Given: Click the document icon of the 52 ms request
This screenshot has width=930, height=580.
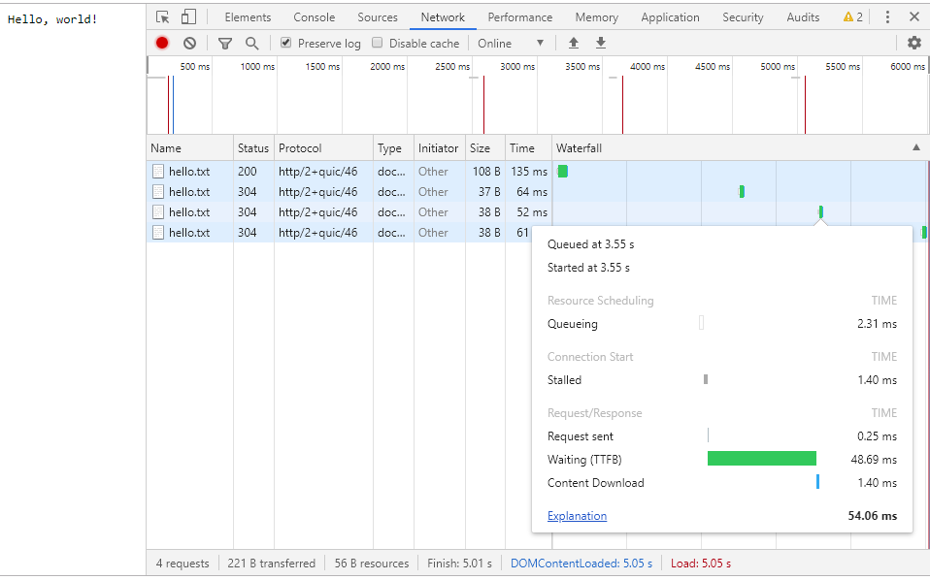Looking at the screenshot, I should click(x=158, y=212).
